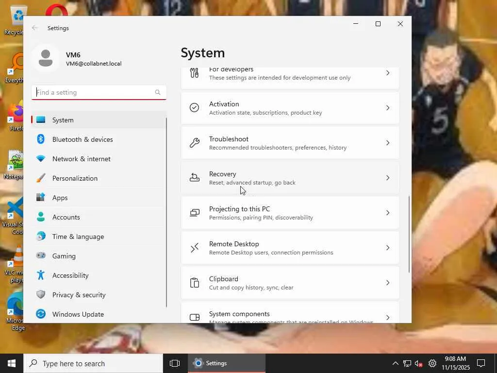Screen dimensions: 497x373
Task: Click the back arrow in Settings title bar
Action: point(35,28)
